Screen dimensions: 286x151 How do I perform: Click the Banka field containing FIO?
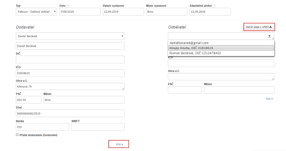[x=42, y=127]
